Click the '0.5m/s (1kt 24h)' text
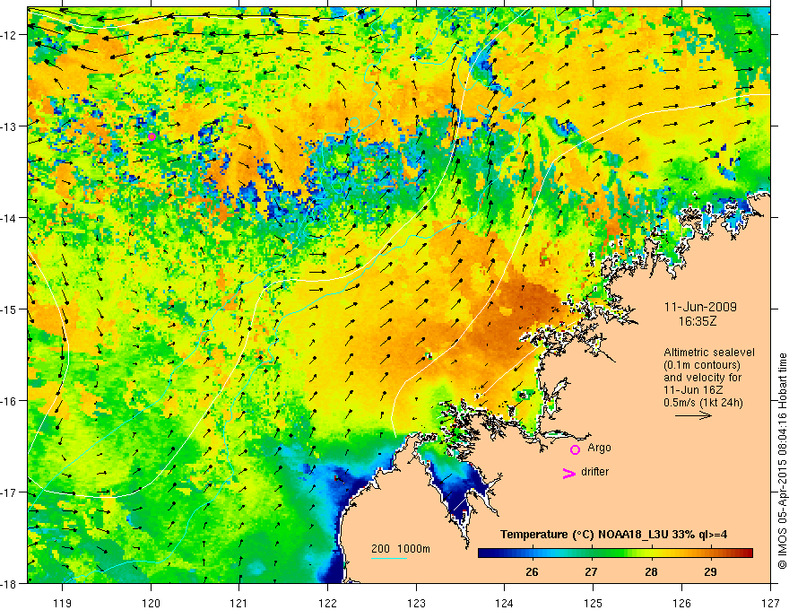Image resolution: width=789 pixels, height=610 pixels. pos(703,403)
